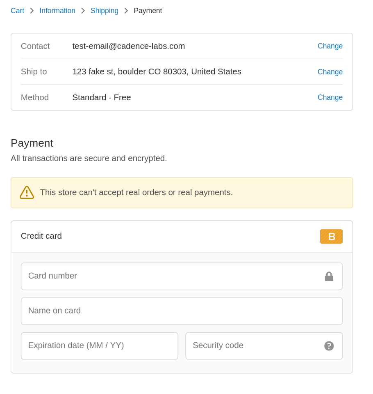Click chevron between Information and Shipping
The width and height of the screenshot is (373, 394).
(83, 11)
